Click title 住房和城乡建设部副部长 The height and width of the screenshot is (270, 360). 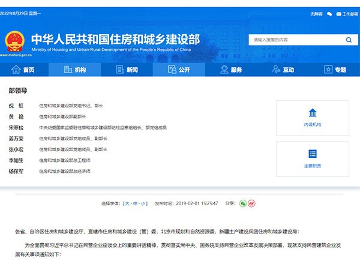62,116
